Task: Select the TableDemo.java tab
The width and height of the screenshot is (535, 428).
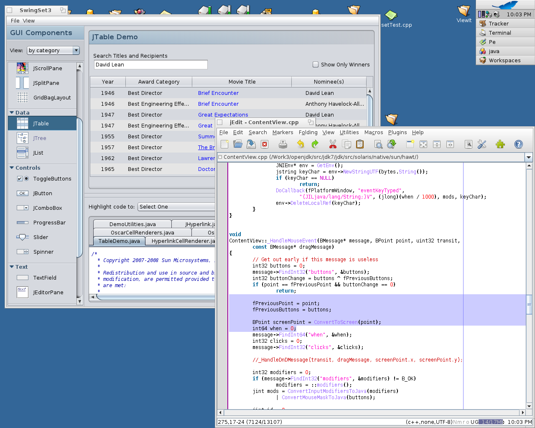Action: coord(119,241)
